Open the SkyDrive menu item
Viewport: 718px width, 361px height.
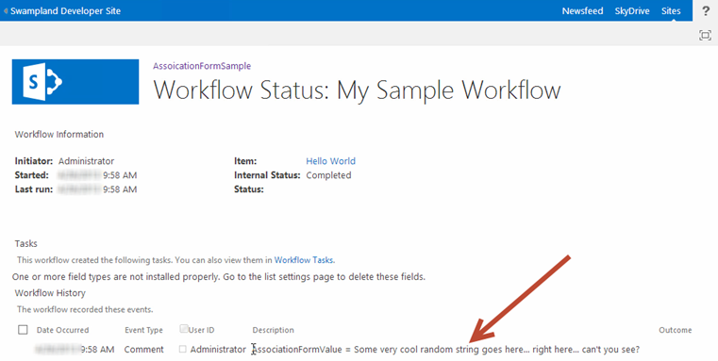pos(632,11)
